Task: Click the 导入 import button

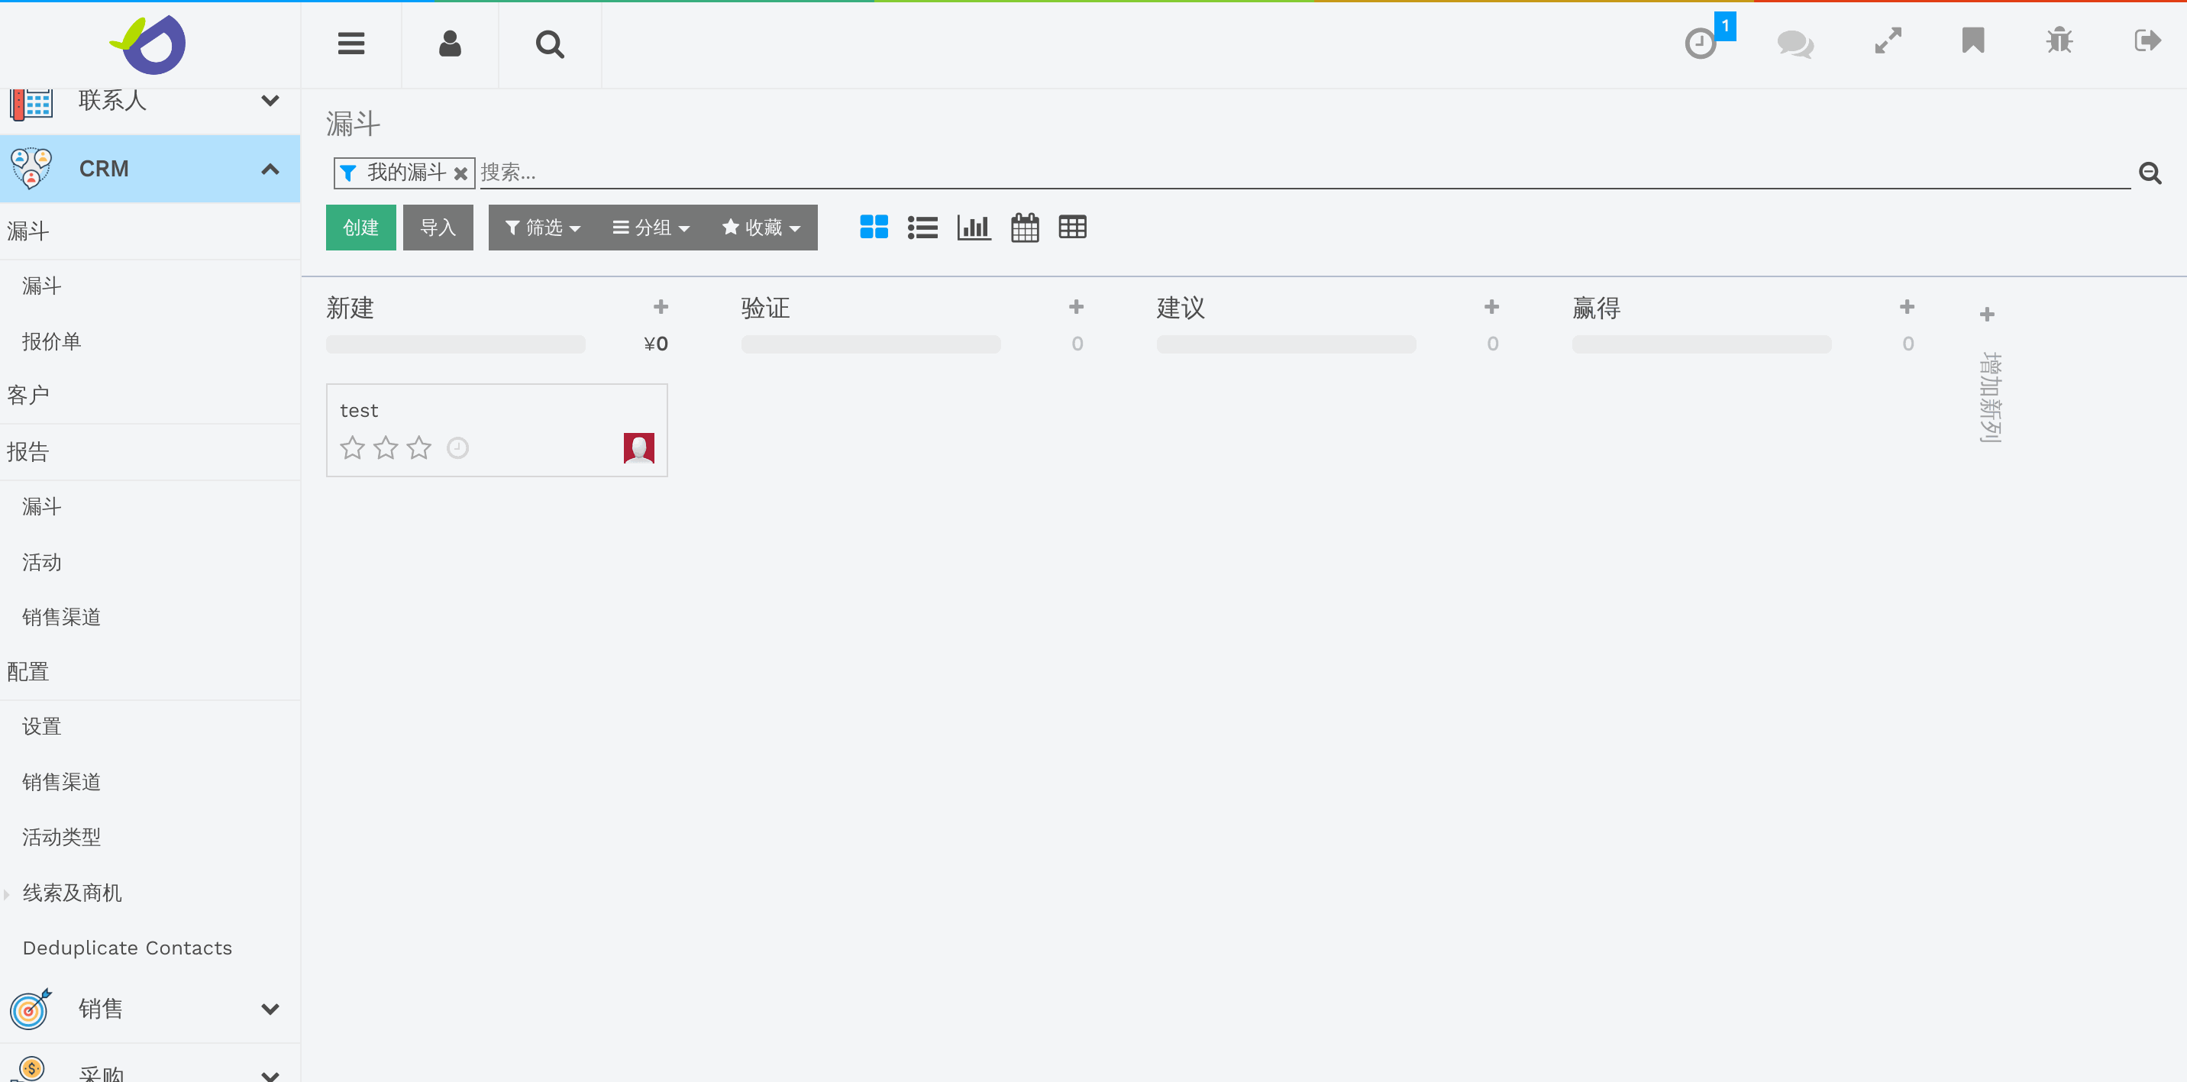Action: (438, 228)
